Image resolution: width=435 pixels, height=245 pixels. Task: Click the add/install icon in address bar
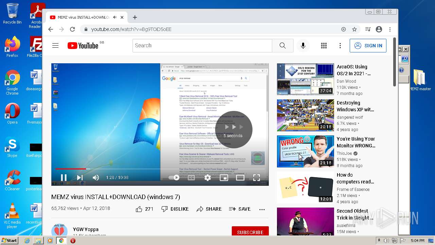tap(344, 29)
